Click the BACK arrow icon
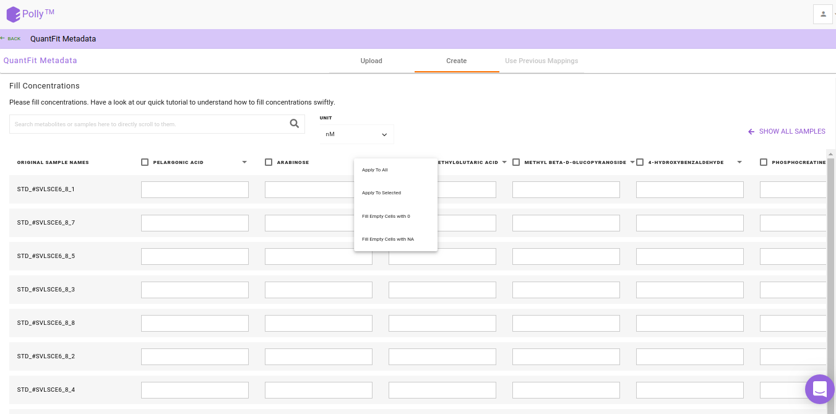836x414 pixels. pos(2,38)
